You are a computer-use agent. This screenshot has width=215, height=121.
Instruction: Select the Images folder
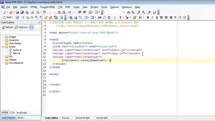point(12,37)
